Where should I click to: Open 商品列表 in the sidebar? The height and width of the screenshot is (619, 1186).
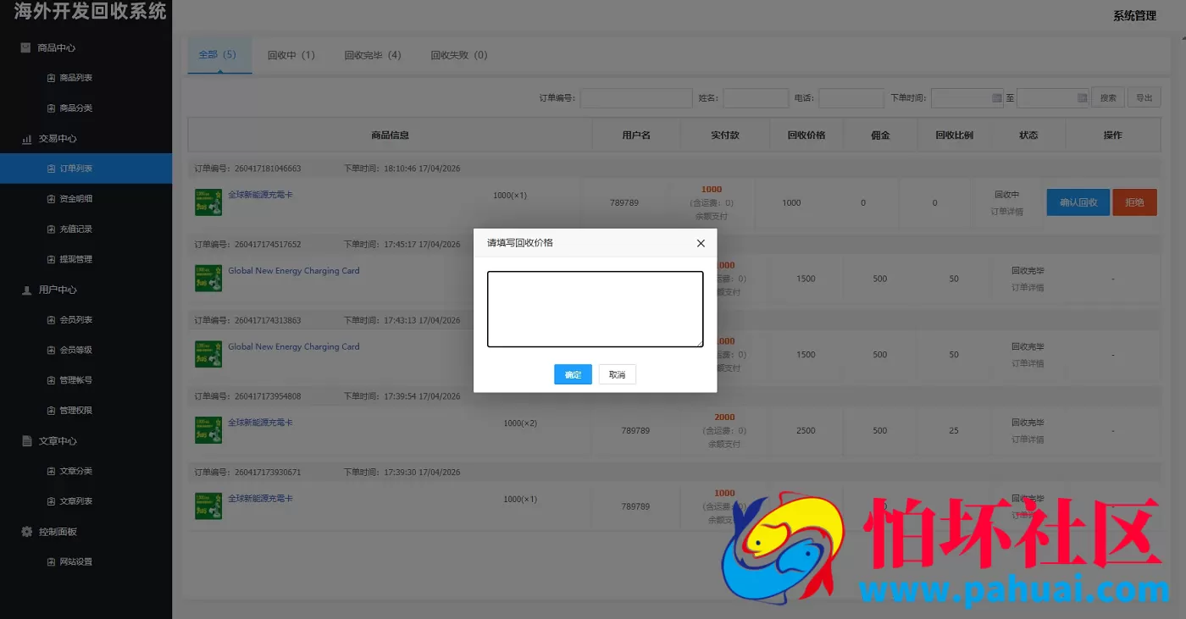[75, 78]
